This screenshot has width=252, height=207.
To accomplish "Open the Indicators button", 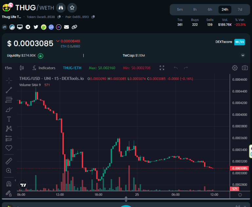I will [x=44, y=68].
